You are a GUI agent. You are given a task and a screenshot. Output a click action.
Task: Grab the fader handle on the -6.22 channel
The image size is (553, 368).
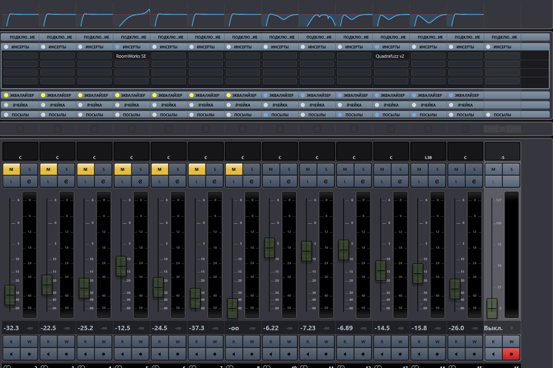point(269,248)
